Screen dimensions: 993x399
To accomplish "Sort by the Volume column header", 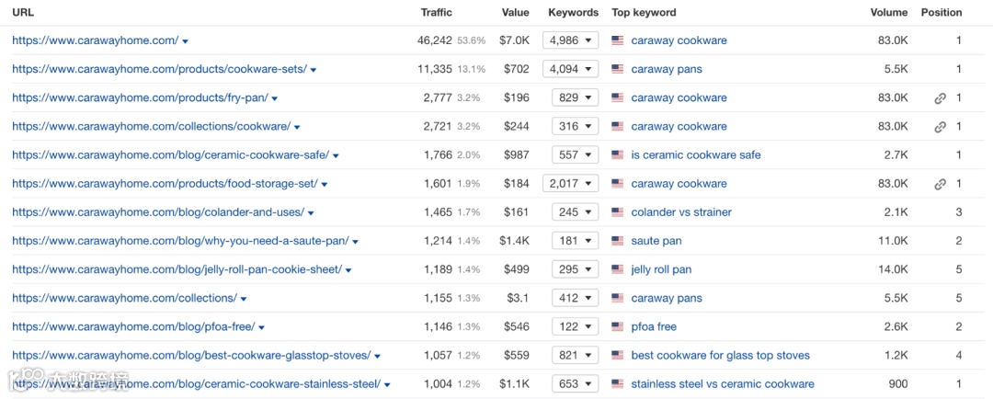I will point(889,13).
